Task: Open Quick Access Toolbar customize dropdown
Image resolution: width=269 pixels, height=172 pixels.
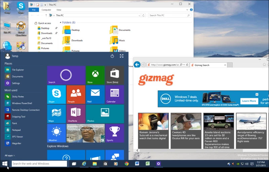Action: click(x=45, y=5)
